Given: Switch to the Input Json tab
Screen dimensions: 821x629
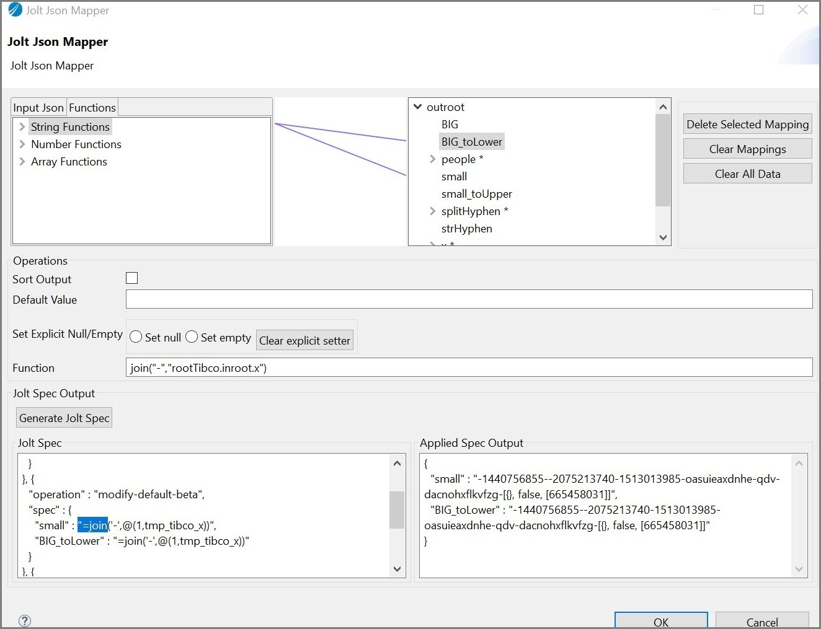Looking at the screenshot, I should (38, 108).
